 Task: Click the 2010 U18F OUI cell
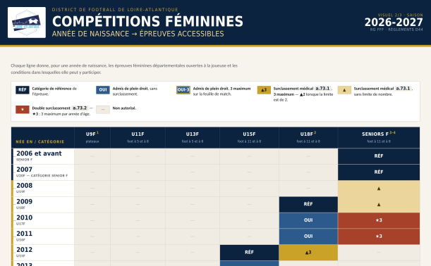click(x=308, y=220)
